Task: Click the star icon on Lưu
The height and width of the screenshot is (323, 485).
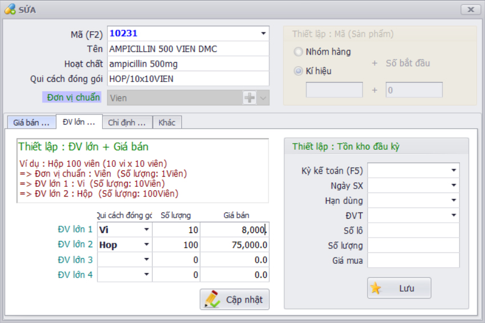Action: coord(376,288)
